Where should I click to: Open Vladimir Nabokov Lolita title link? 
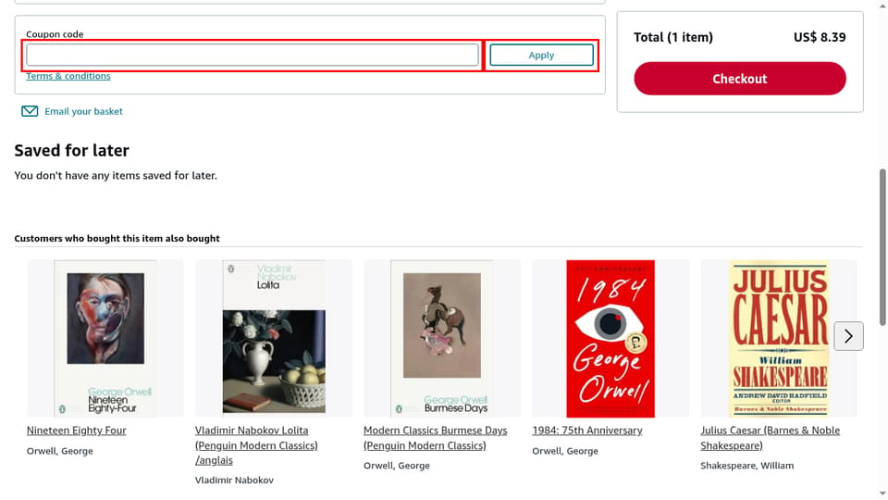pyautogui.click(x=256, y=445)
